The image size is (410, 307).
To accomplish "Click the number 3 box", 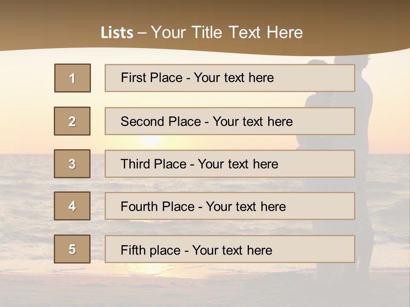I will 72,164.
